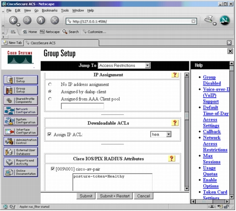Click the Search toolbar shortcut

(x=70, y=32)
